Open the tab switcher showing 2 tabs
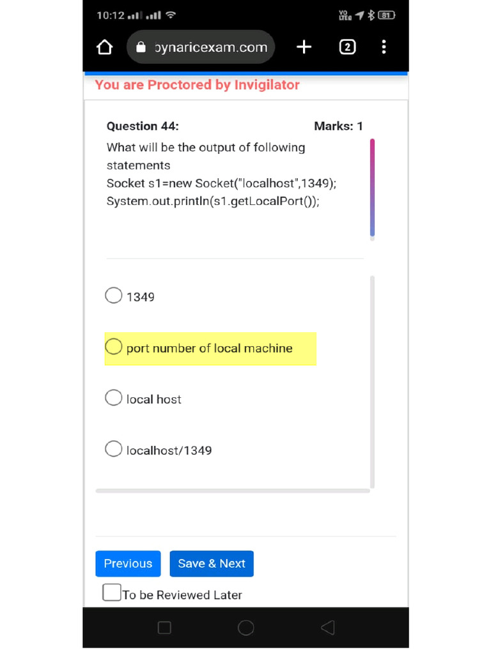Viewport: 491px width, 654px height. 347,47
